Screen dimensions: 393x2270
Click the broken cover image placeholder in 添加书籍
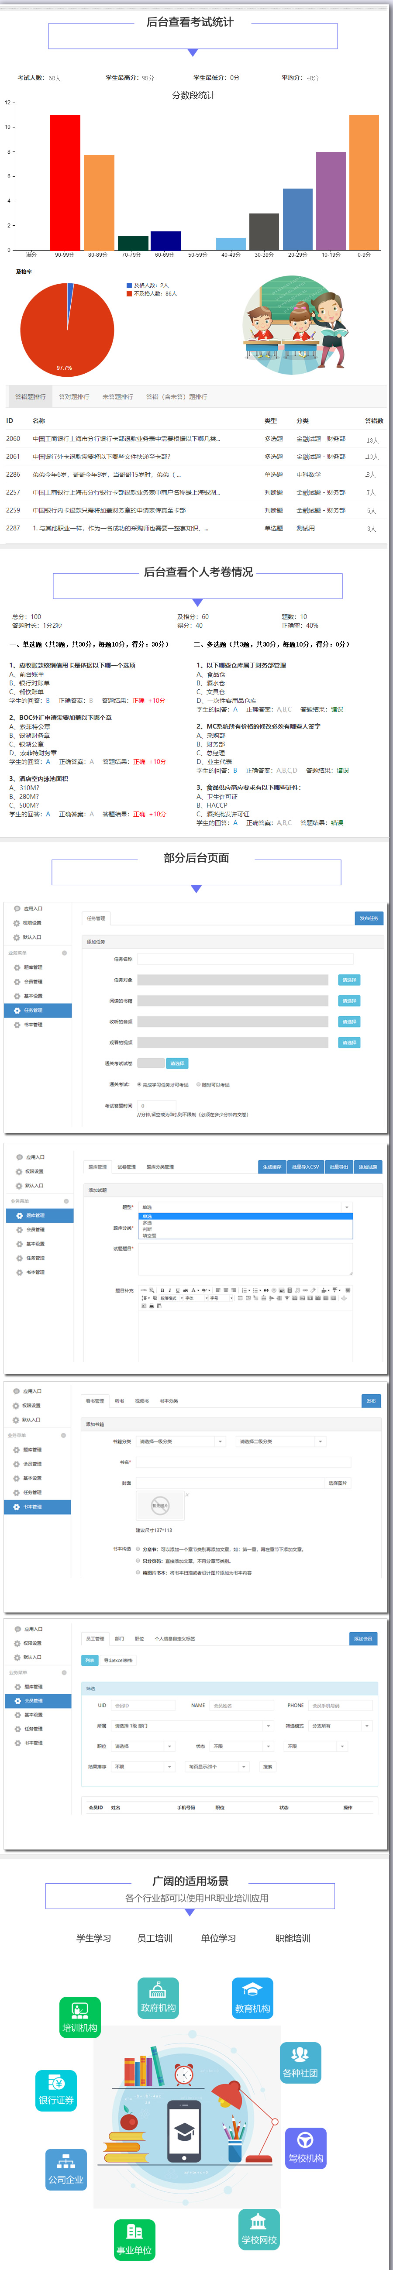[159, 1506]
